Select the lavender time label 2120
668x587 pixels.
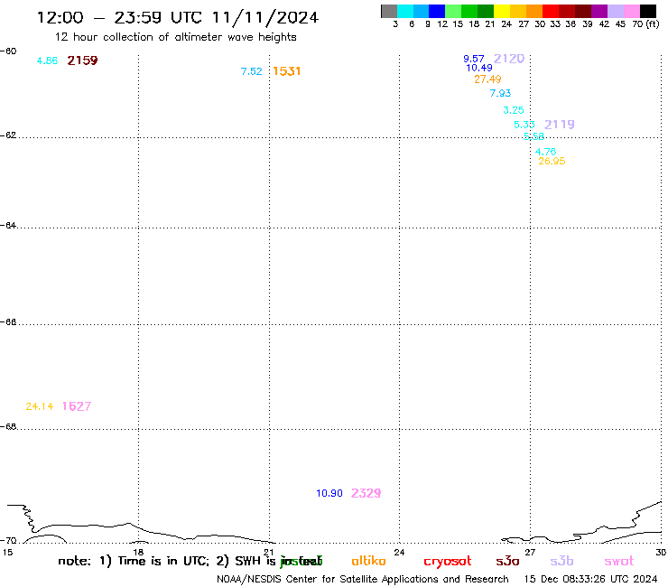point(509,59)
